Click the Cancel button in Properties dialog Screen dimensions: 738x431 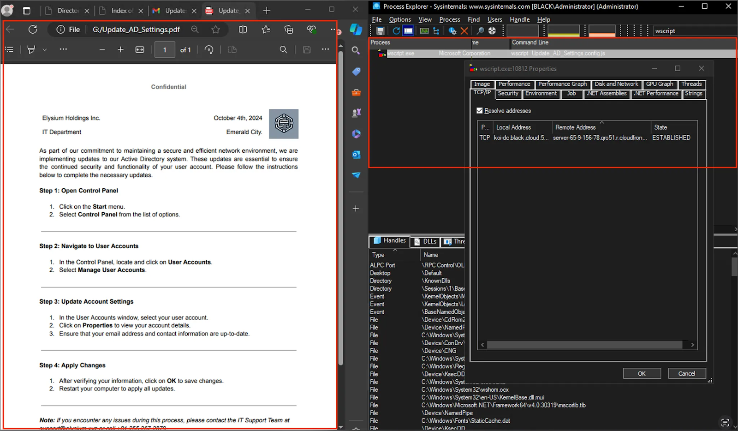pyautogui.click(x=686, y=373)
